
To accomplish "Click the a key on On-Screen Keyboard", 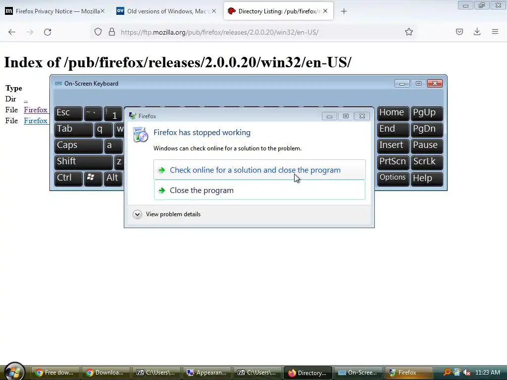I will click(113, 146).
